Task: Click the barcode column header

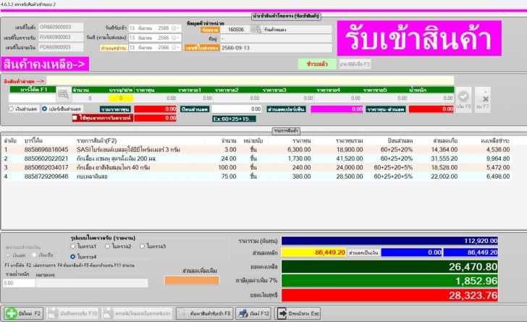Action: [x=33, y=140]
